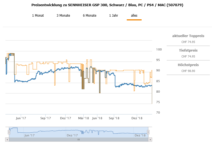
Task: Click the Jun '18 x-axis label
Action: (97, 118)
